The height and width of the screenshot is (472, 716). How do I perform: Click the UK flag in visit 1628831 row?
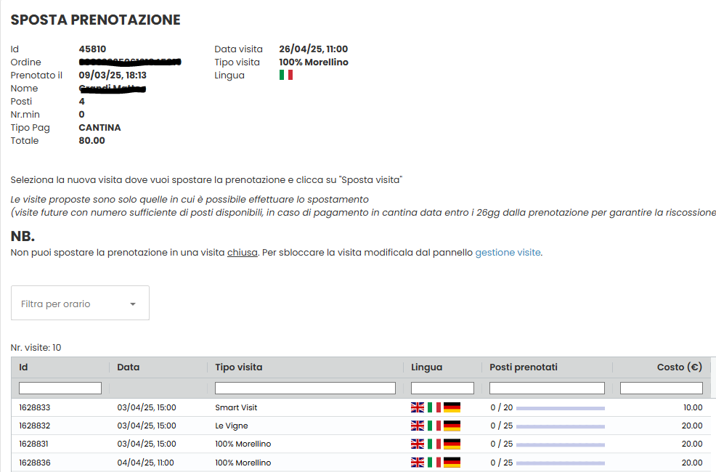pos(418,444)
